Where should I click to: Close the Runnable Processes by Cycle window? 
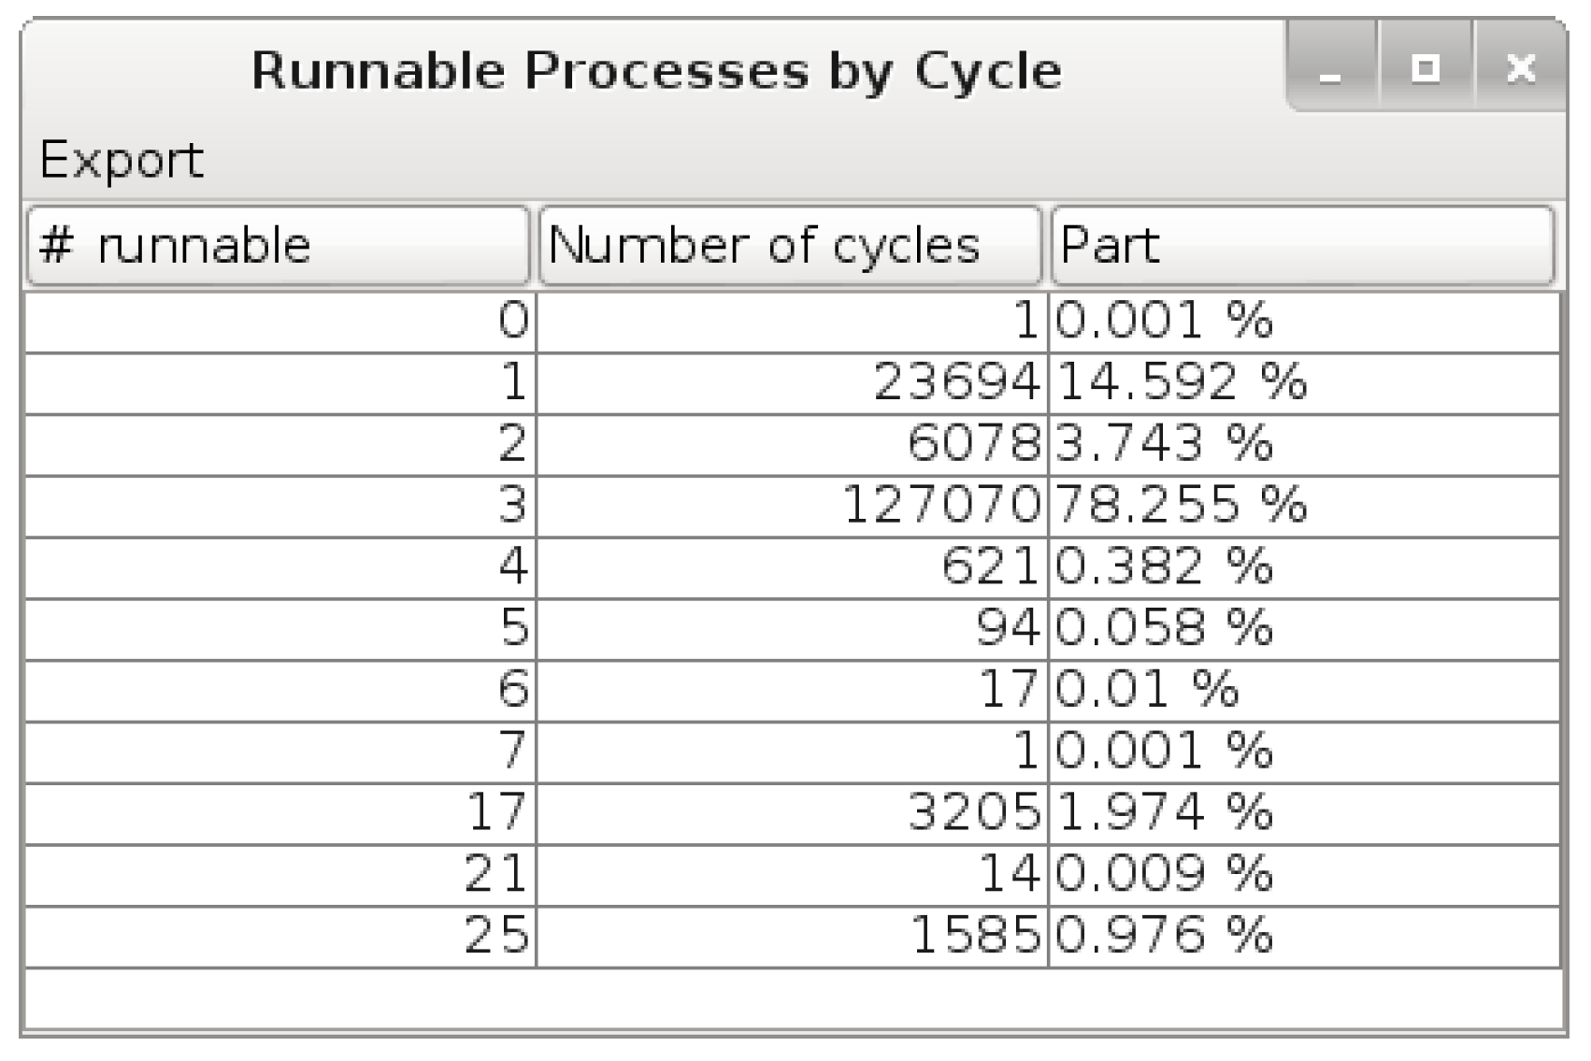pyautogui.click(x=1521, y=69)
